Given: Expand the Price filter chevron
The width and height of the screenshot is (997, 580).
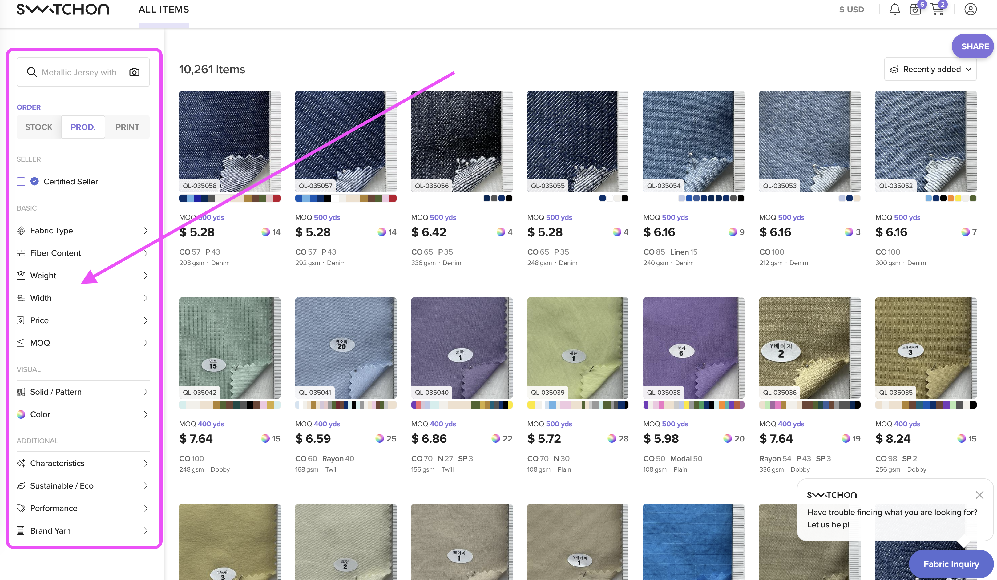Looking at the screenshot, I should click(x=146, y=320).
